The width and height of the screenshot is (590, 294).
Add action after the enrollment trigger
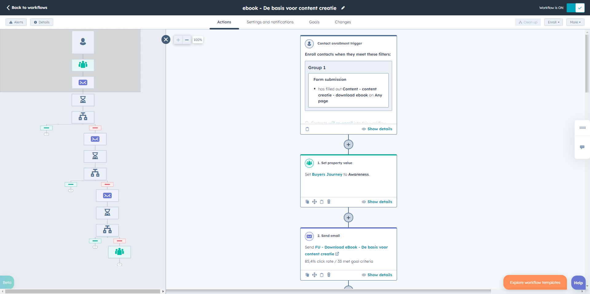click(x=348, y=144)
